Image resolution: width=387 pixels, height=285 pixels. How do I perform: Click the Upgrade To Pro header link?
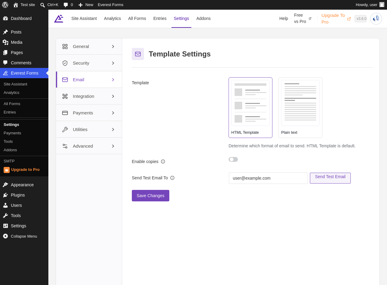pyautogui.click(x=336, y=18)
